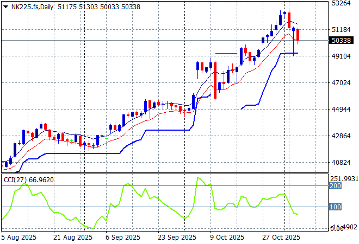Click the 53264 price axis label

point(342,3)
